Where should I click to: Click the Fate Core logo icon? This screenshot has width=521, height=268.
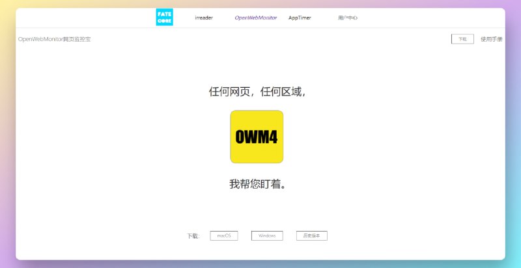coord(165,18)
